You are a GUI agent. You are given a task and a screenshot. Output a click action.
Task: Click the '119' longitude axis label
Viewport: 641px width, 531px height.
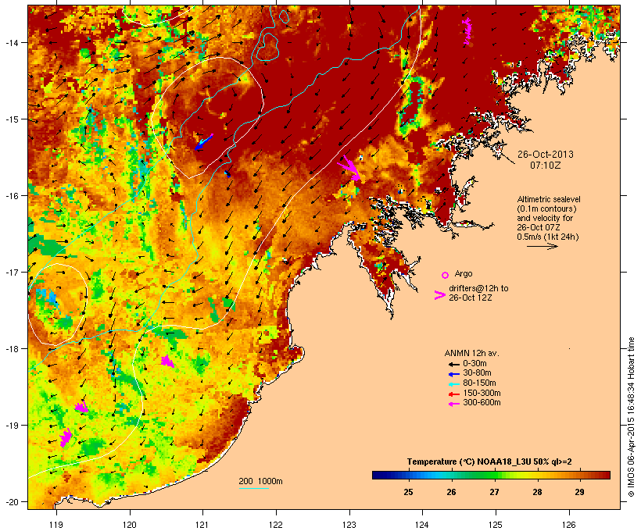click(56, 525)
